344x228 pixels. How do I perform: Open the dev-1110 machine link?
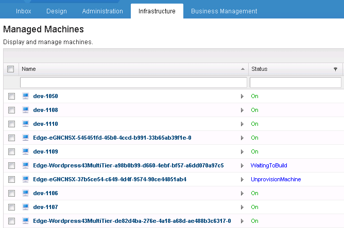coord(45,124)
